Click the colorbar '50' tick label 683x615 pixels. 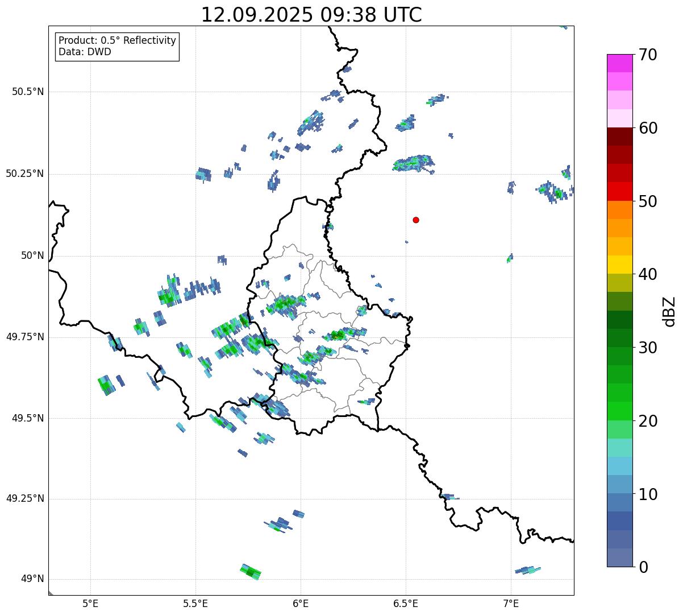[647, 201]
